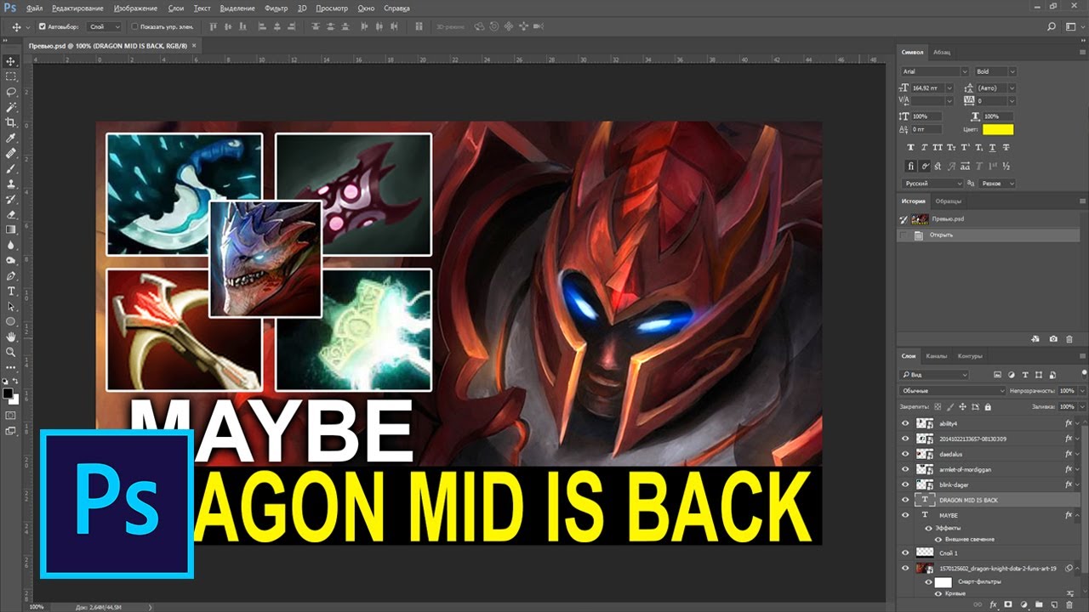This screenshot has width=1089, height=612.
Task: Switch to the Абзац tab
Action: [942, 52]
